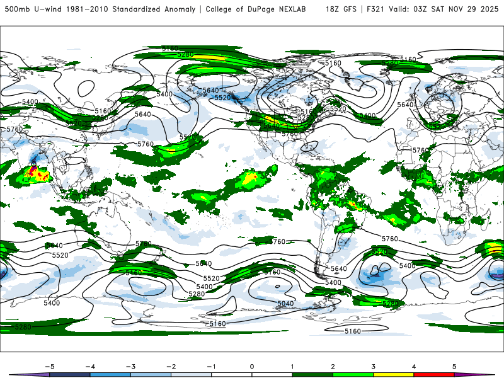The image size is (504, 378).
Task: Click the dark green 1 to 2 colorbar segment
Action: point(312,375)
